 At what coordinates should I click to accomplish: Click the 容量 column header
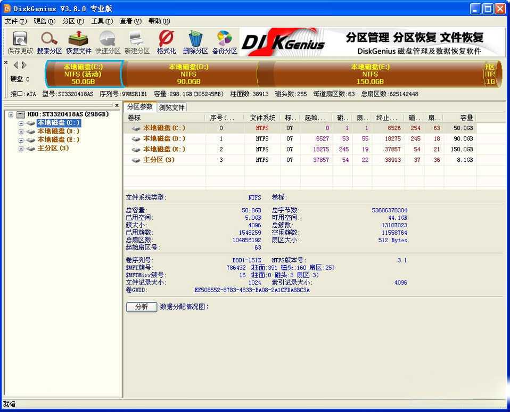click(460, 118)
